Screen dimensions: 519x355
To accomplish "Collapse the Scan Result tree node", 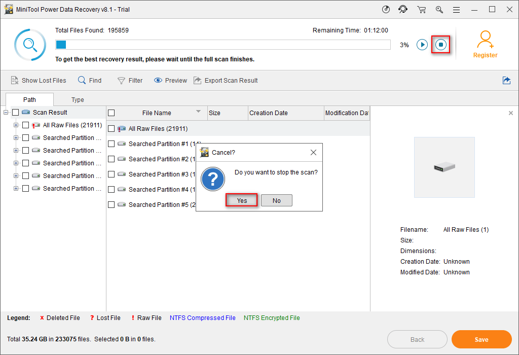I will 6,113.
